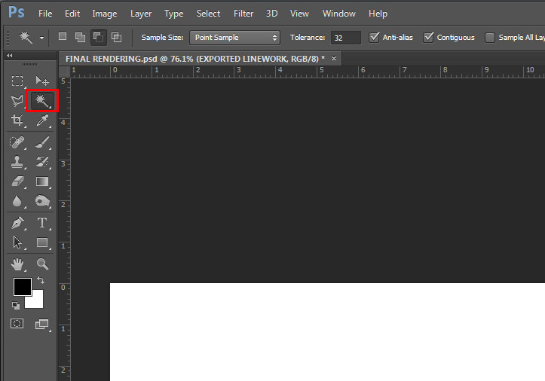Viewport: 545px width, 381px height.
Task: Select the Spot Healing Brush tool
Action: pyautogui.click(x=17, y=142)
